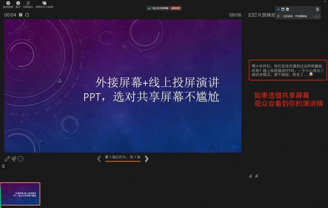Click the list view icon in meeting floating bar

coord(288,10)
